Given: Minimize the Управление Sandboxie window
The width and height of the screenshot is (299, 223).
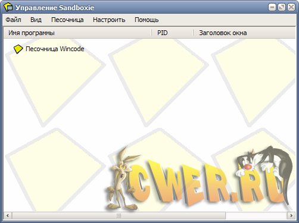Looking at the screenshot, I should [x=272, y=8].
